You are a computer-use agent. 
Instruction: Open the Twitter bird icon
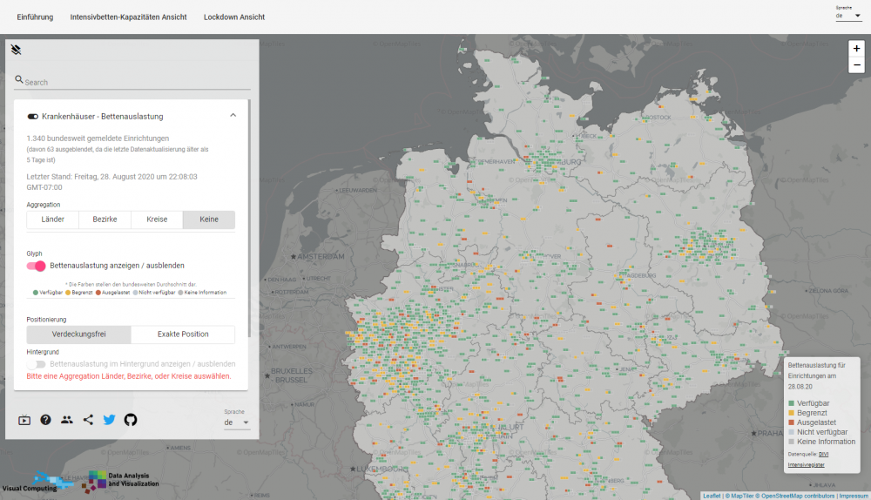click(x=109, y=420)
